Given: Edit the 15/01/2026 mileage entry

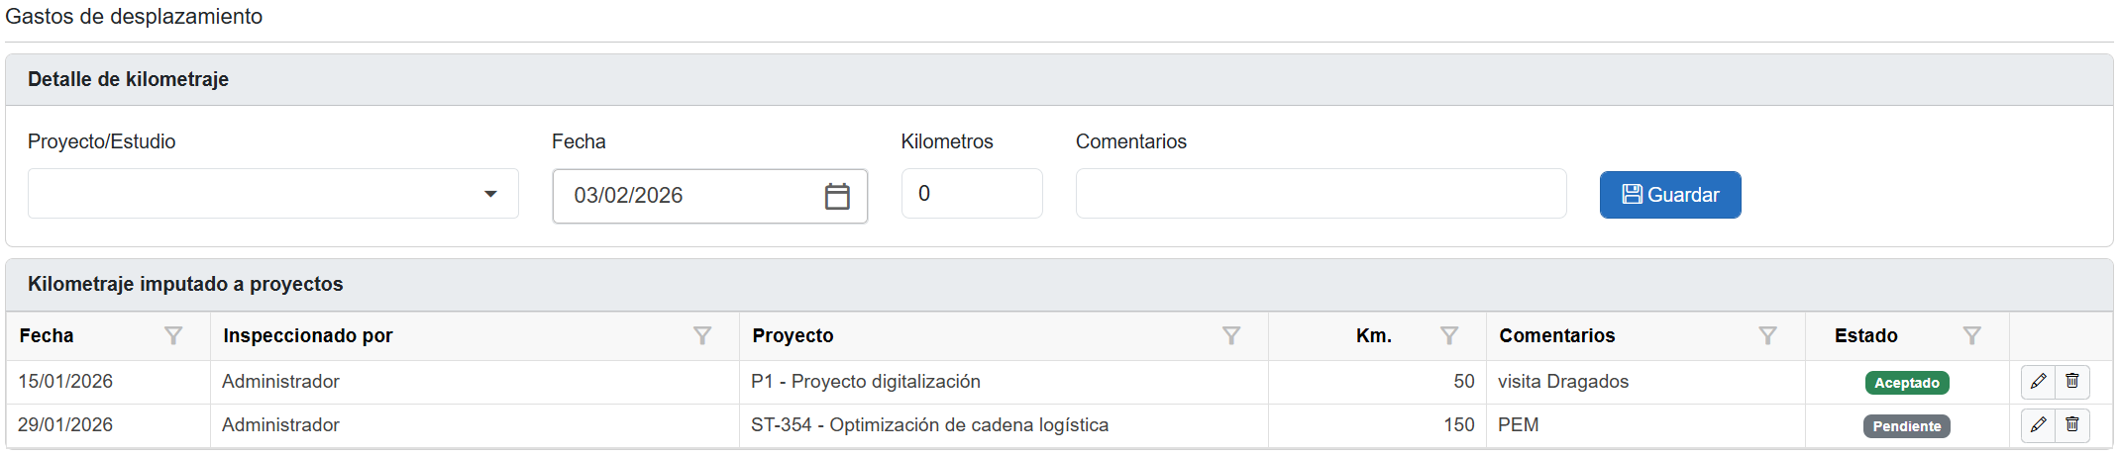Looking at the screenshot, I should coord(2038,382).
